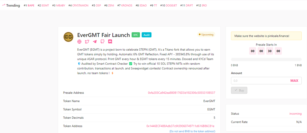Image resolution: width=307 pixels, height=133 pixels.
Task: Open trending token #2 EGMT
Action: 43,5
